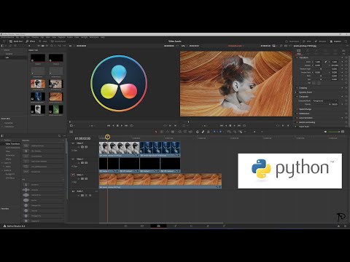
Task: Lock the Video 3 track
Action: (x=79, y=147)
